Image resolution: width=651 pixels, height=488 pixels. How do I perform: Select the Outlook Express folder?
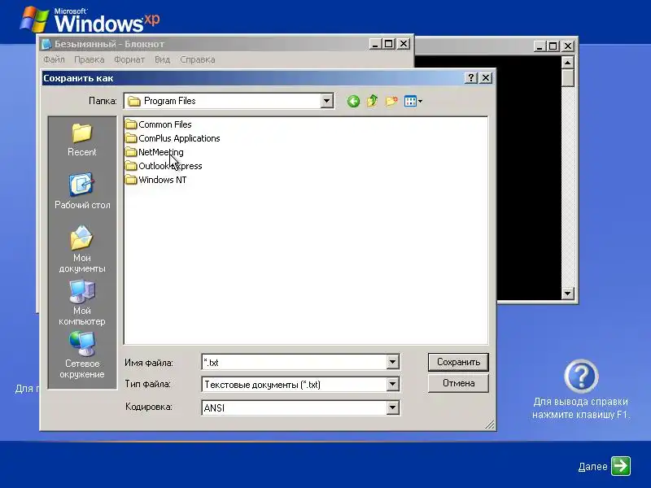tap(164, 166)
